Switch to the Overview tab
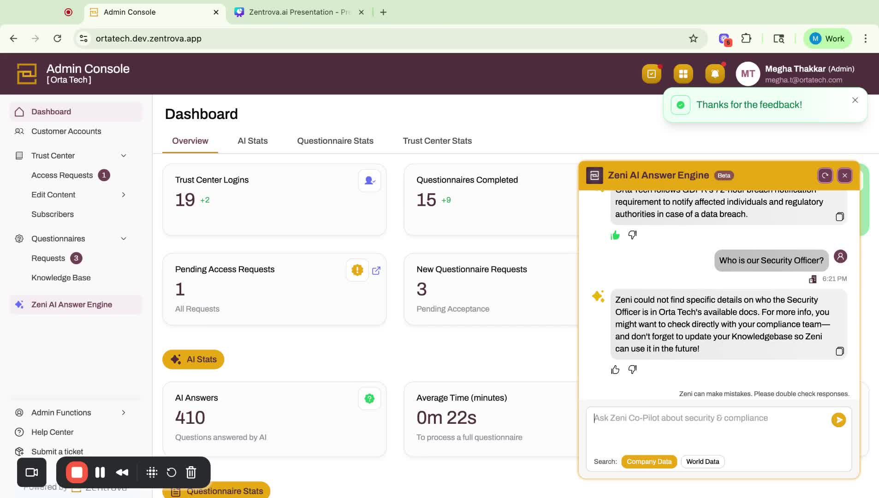The image size is (879, 498). (190, 141)
